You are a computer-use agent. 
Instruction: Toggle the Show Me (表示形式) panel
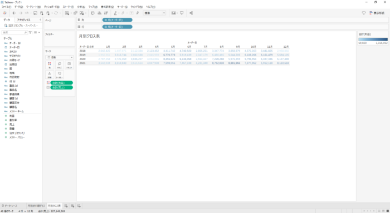[377, 13]
